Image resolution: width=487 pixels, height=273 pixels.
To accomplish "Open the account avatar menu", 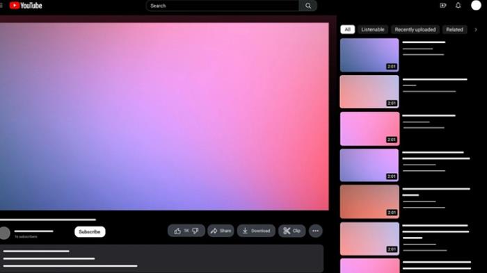I will 476,6.
